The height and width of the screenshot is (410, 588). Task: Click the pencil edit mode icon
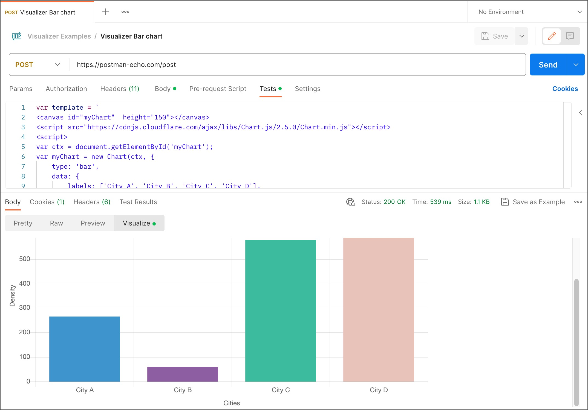pos(552,36)
